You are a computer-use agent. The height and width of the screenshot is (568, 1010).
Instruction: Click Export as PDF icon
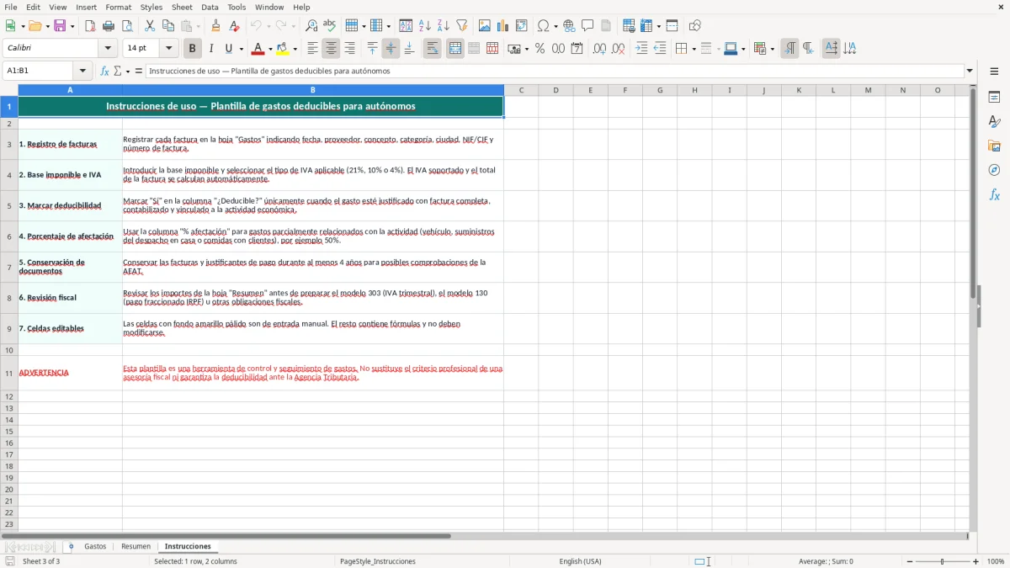pos(90,26)
